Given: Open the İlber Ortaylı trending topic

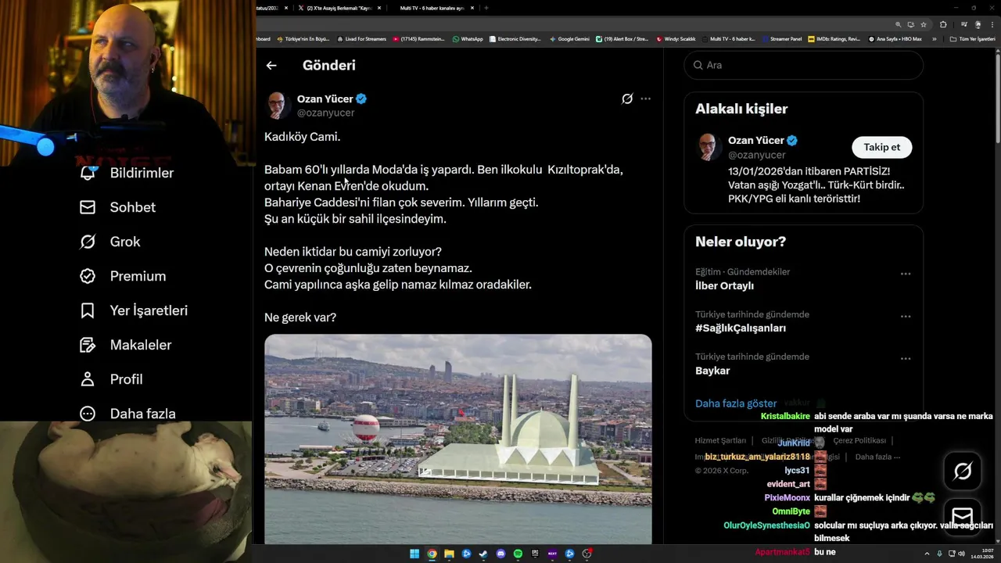Looking at the screenshot, I should pyautogui.click(x=724, y=285).
